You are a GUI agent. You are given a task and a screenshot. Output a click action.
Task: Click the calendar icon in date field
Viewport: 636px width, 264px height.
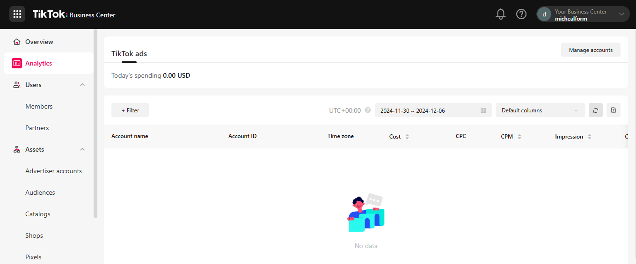tap(483, 110)
